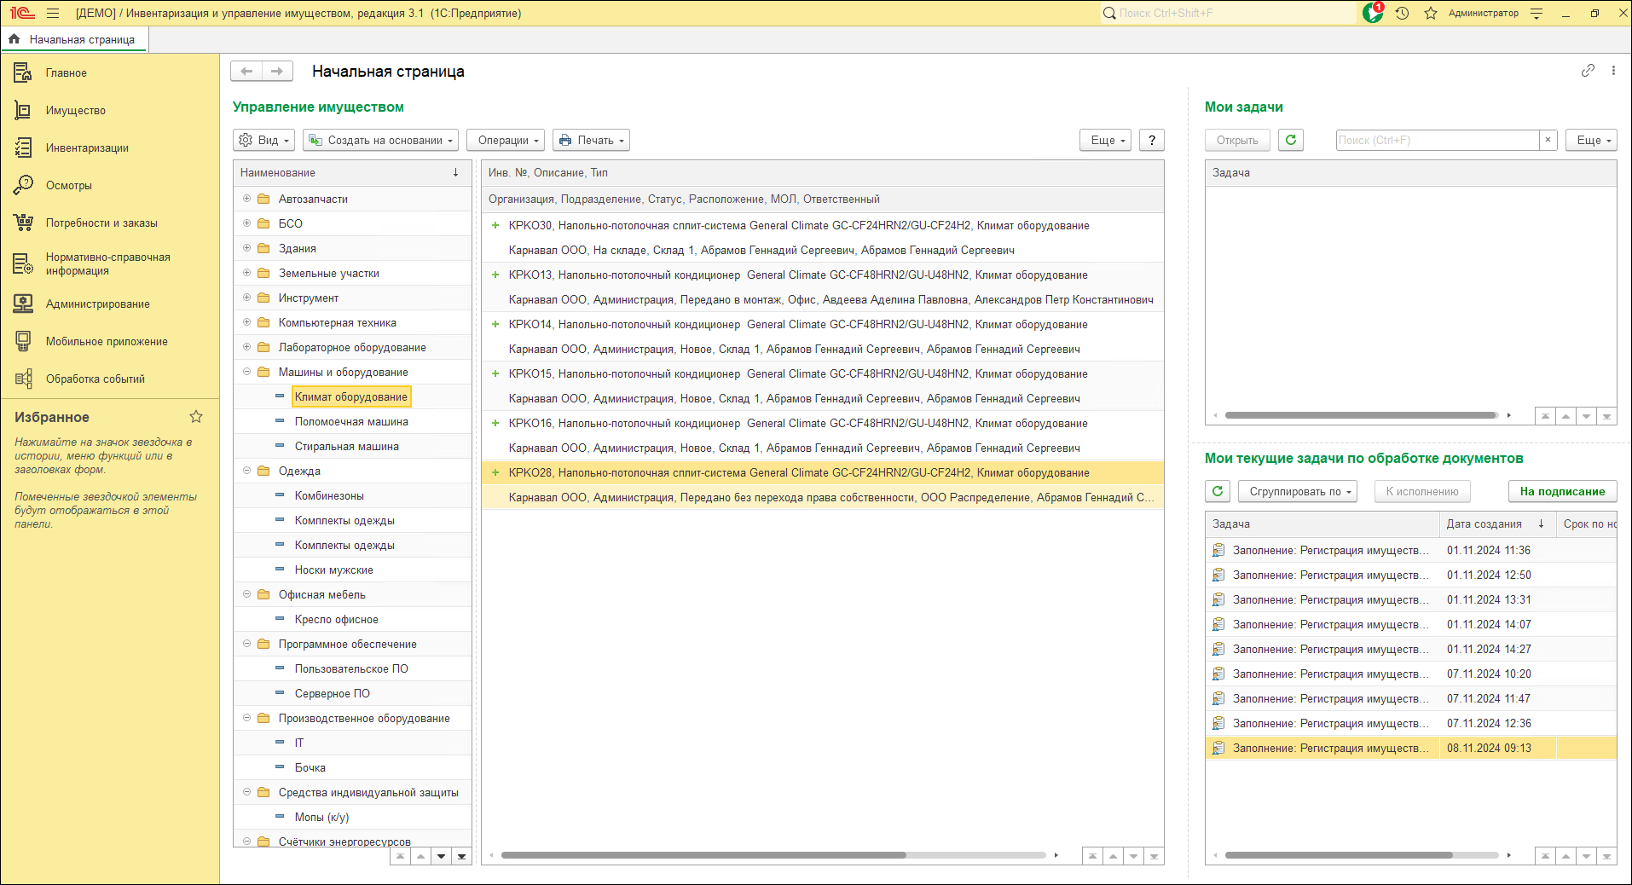This screenshot has width=1632, height=885.
Task: Open Создать на основании dropdown
Action: click(x=380, y=140)
